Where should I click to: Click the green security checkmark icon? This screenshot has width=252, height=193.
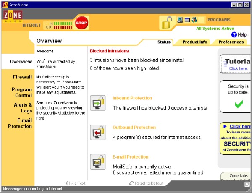[239, 104]
